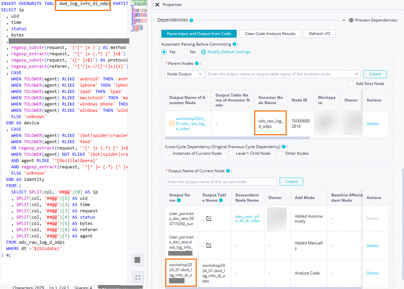
Task: Click the WHERE dt ='${bizdate}' code line
Action: point(34,248)
